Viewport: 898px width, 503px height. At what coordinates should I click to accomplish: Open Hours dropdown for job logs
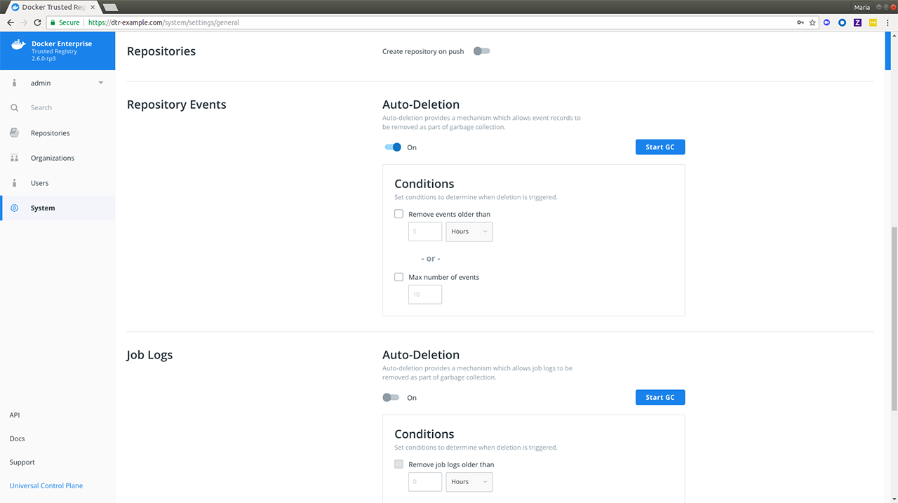pyautogui.click(x=469, y=482)
